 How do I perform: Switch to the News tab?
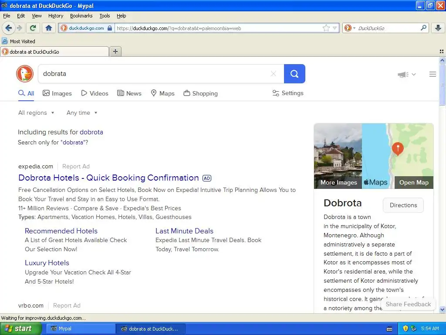tap(129, 93)
